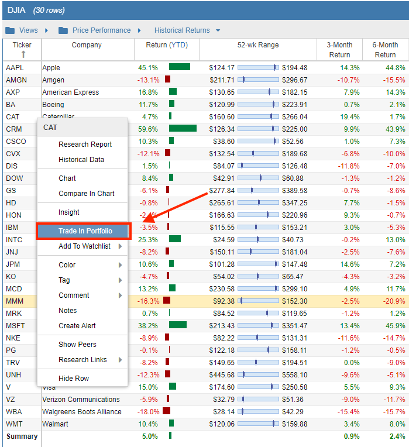Click Apple's $194.48 52-week high

295,68
